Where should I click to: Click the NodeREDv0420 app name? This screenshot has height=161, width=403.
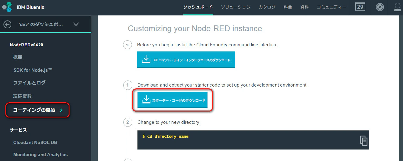(27, 45)
